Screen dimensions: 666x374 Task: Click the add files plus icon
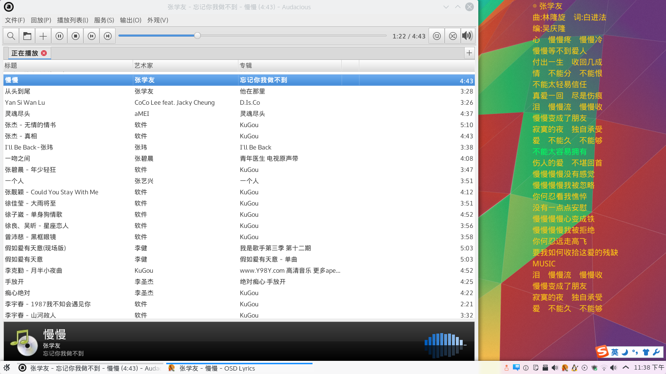43,36
